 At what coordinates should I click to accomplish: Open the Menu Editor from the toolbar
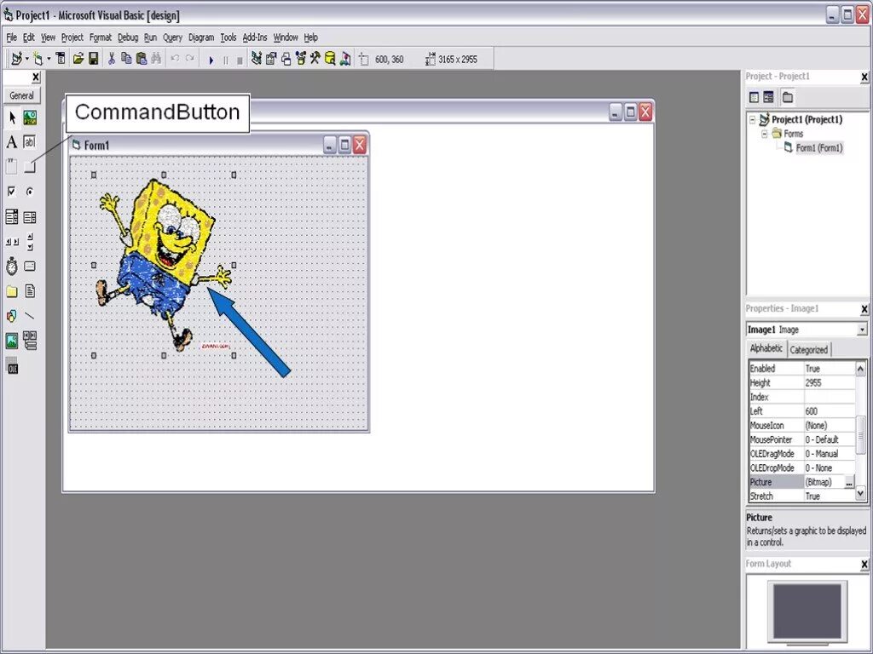click(x=61, y=59)
